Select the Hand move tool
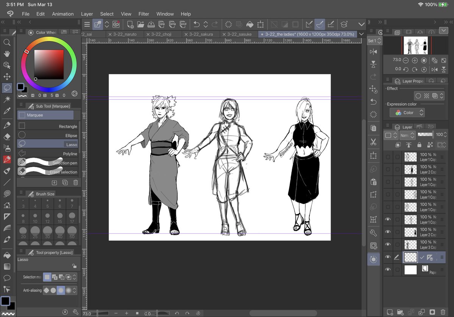The height and width of the screenshot is (317, 454). tap(7, 54)
